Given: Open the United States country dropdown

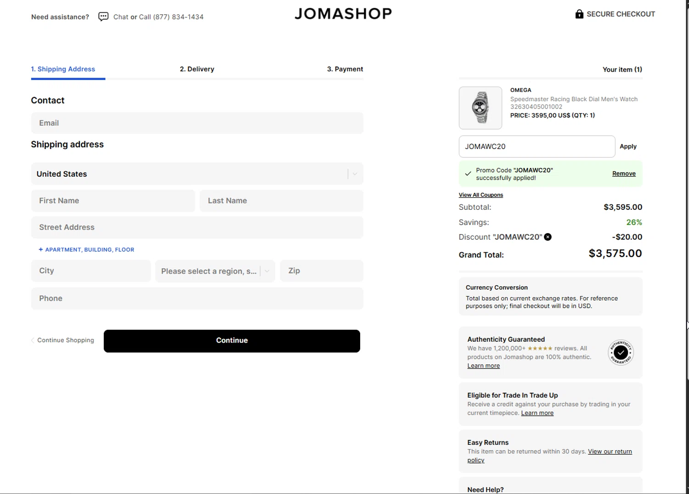Looking at the screenshot, I should click(197, 174).
